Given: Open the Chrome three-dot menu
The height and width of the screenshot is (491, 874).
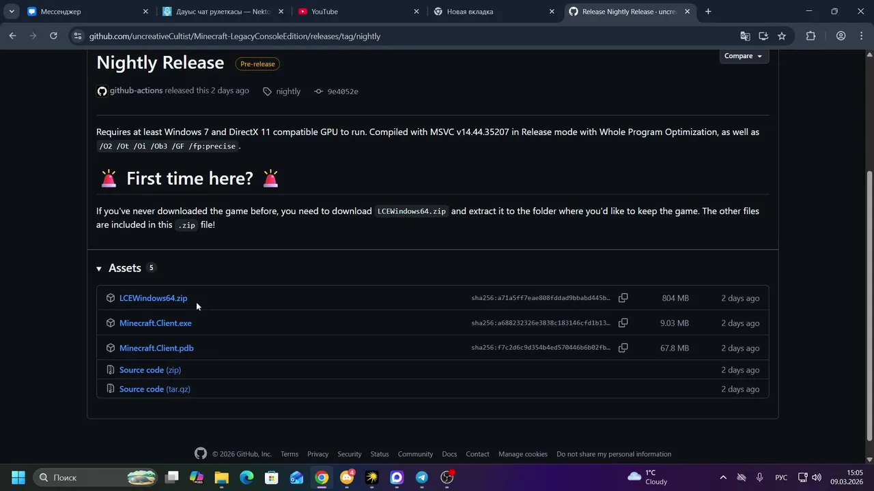Looking at the screenshot, I should (x=861, y=36).
